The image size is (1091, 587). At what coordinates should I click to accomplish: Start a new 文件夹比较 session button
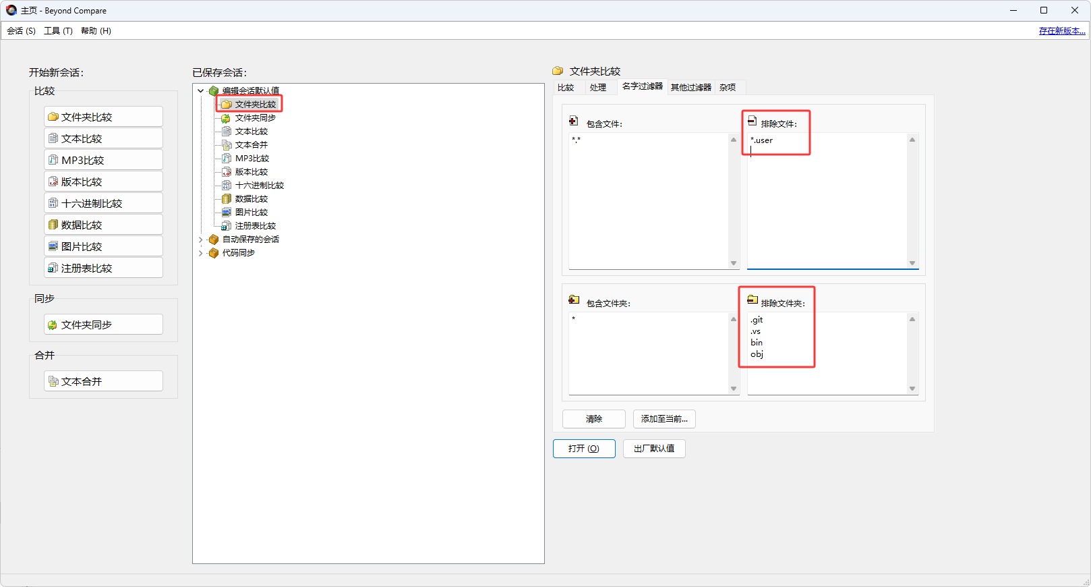[104, 117]
